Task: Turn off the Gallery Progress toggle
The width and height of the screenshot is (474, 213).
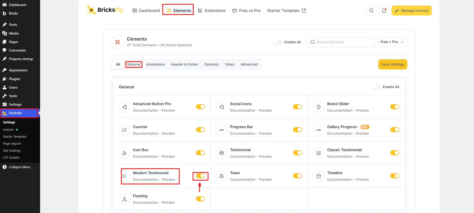Action: coord(395,130)
